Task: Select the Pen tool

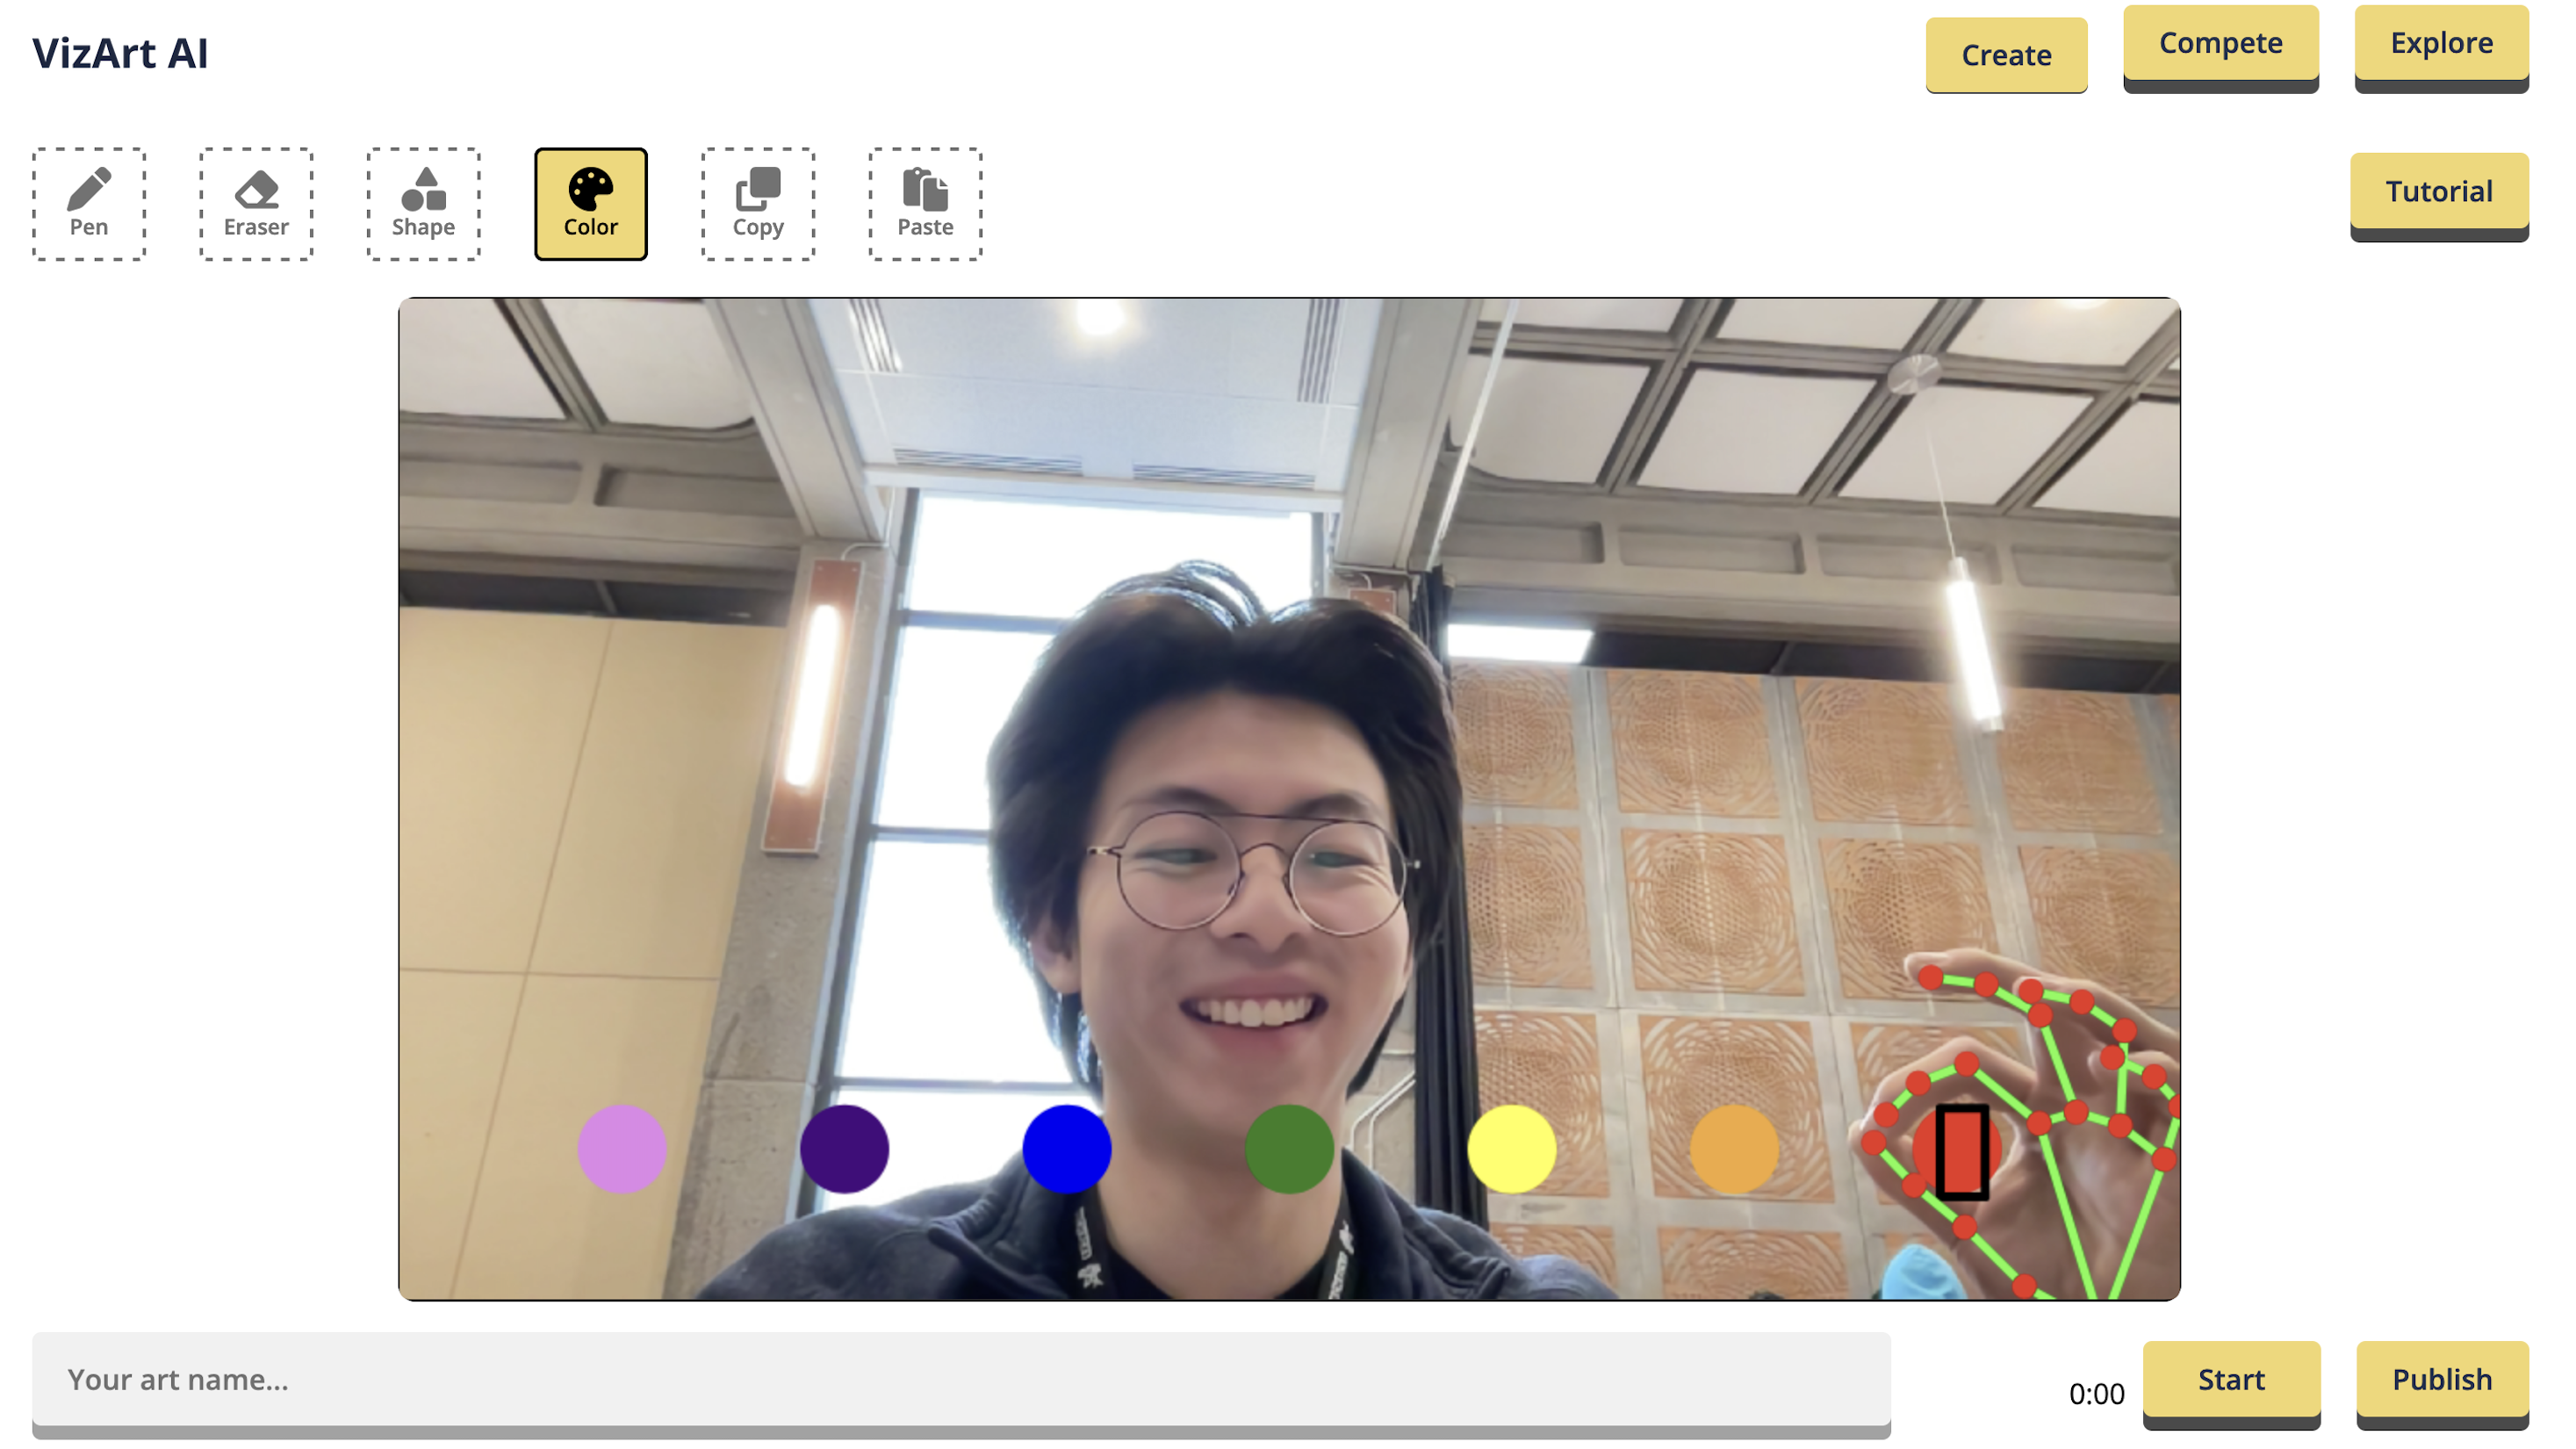Action: click(x=89, y=204)
